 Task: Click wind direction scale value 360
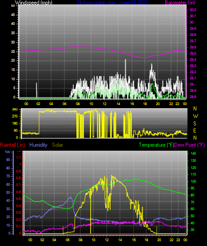15,109
